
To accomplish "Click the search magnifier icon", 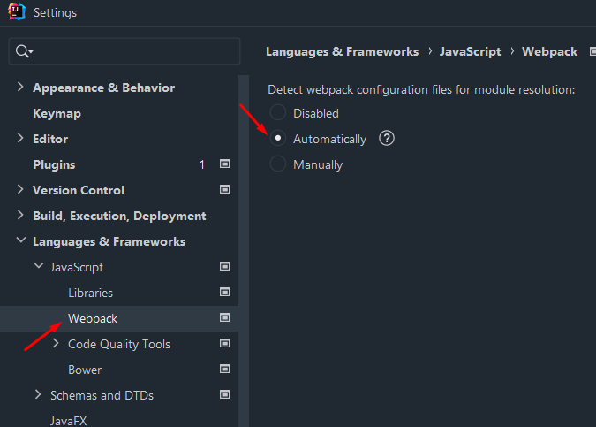I will (24, 51).
